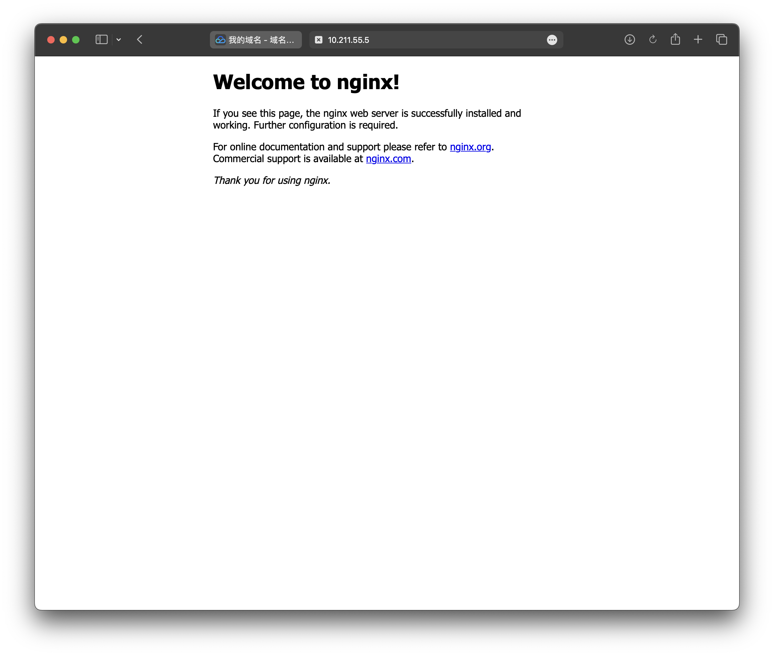Focus the 10.211.55.5 address field

409,40
